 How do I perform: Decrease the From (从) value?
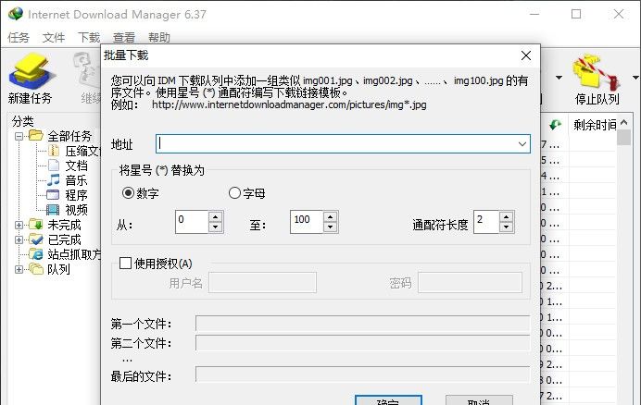[216, 227]
